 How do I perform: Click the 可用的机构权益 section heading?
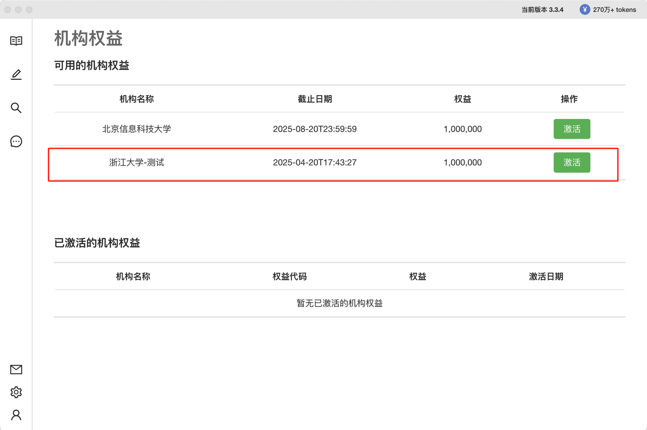91,65
